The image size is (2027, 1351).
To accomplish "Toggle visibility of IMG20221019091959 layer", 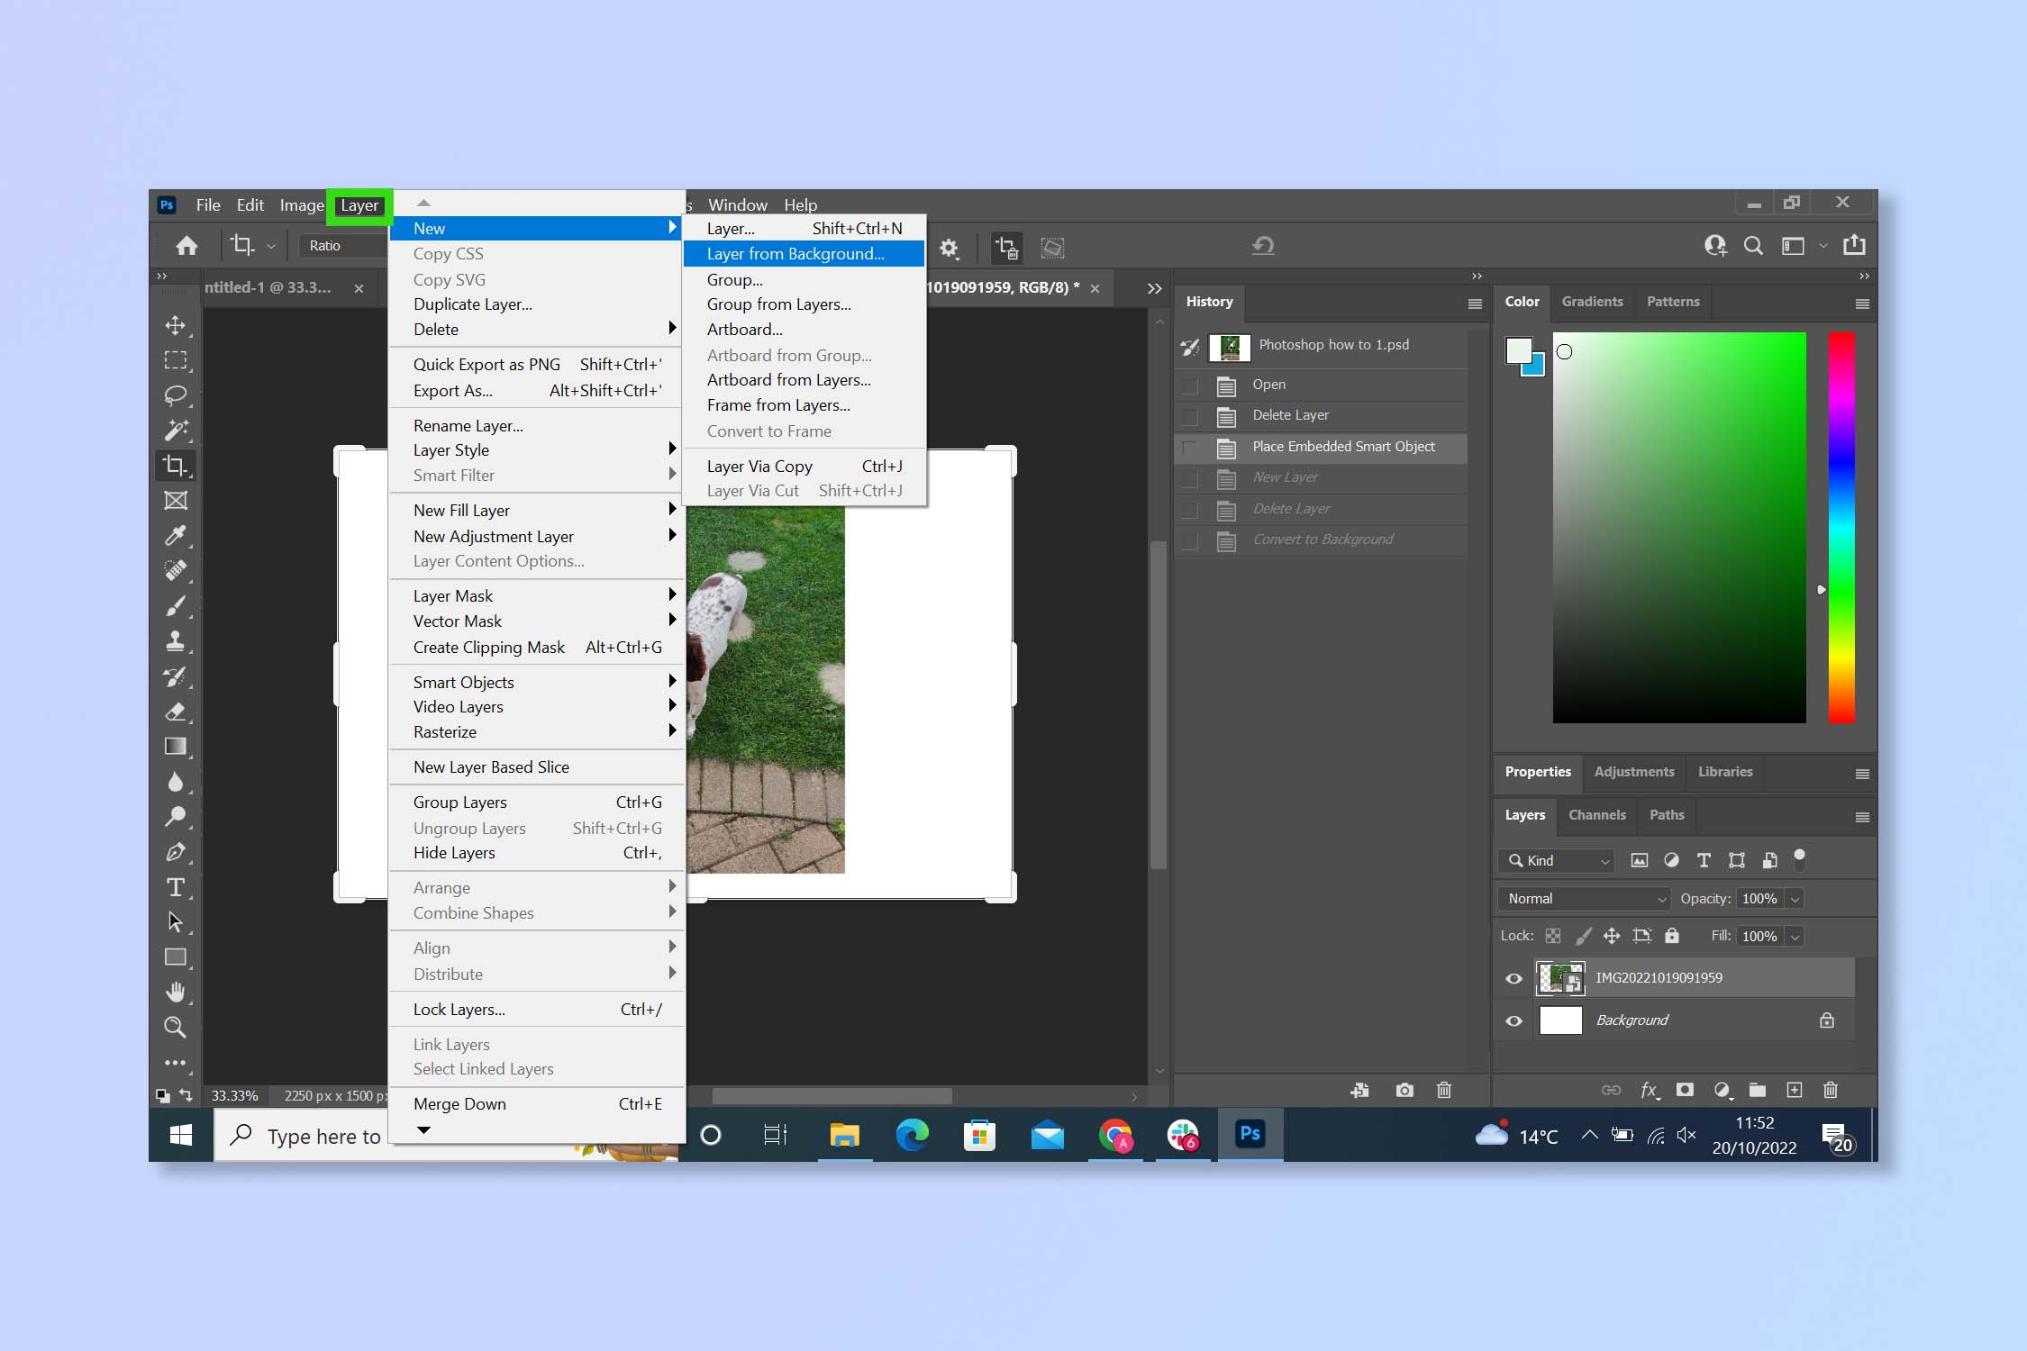I will coord(1513,977).
